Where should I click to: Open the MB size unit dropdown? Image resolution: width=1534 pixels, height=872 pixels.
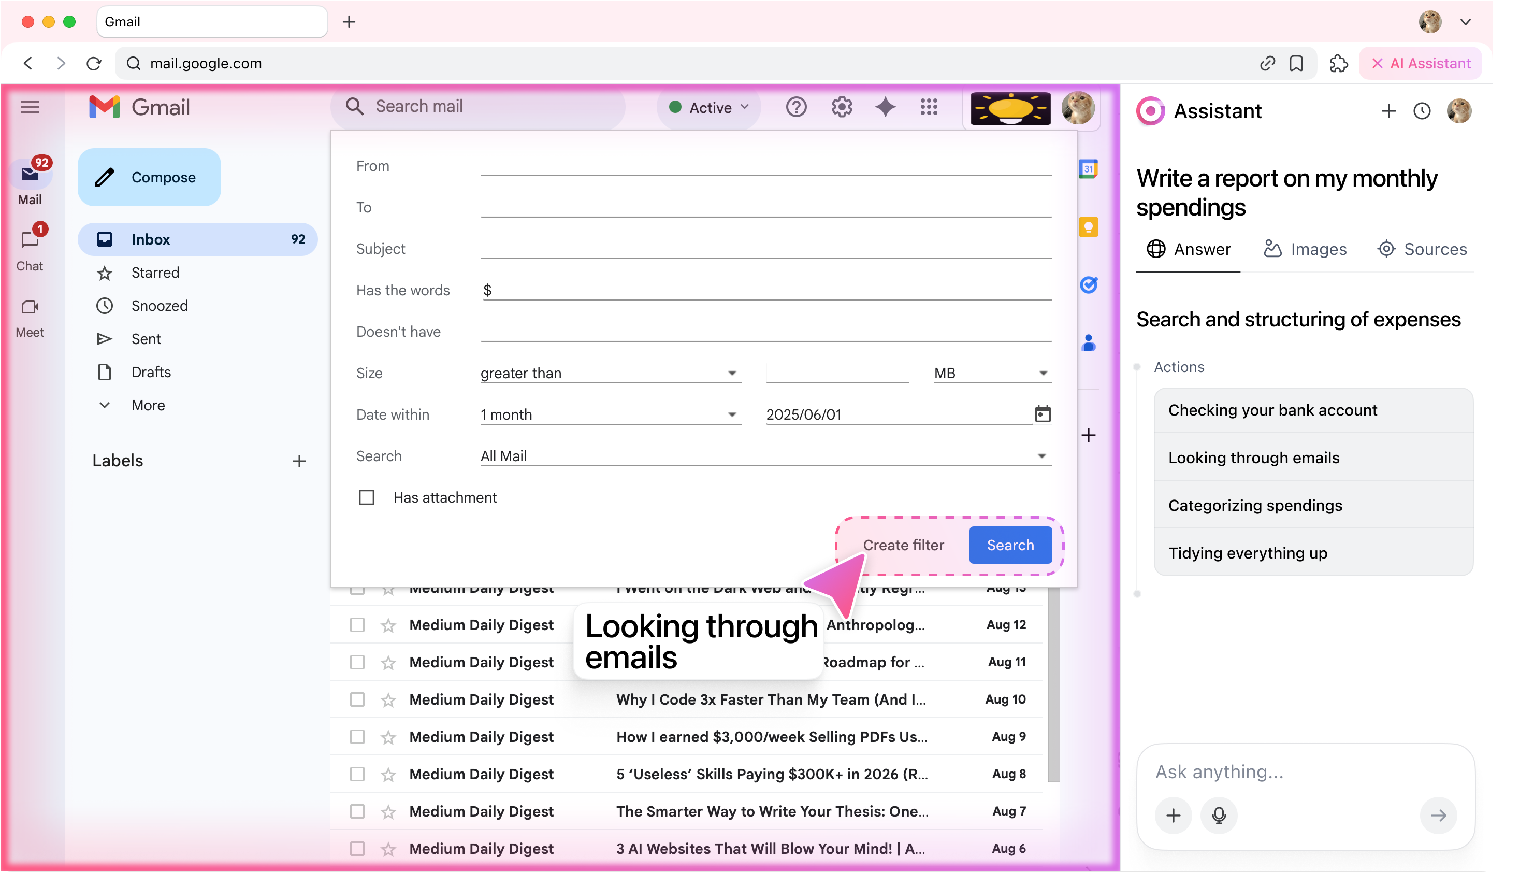992,373
